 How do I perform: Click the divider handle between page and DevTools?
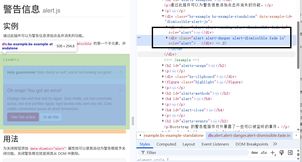coord(133,121)
